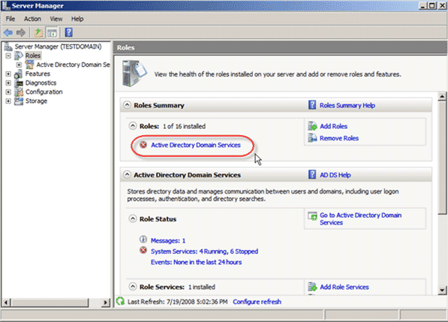Screen dimensions: 448x322
Task: Click the Active Directory Domain Se tree icon
Action: 30,65
